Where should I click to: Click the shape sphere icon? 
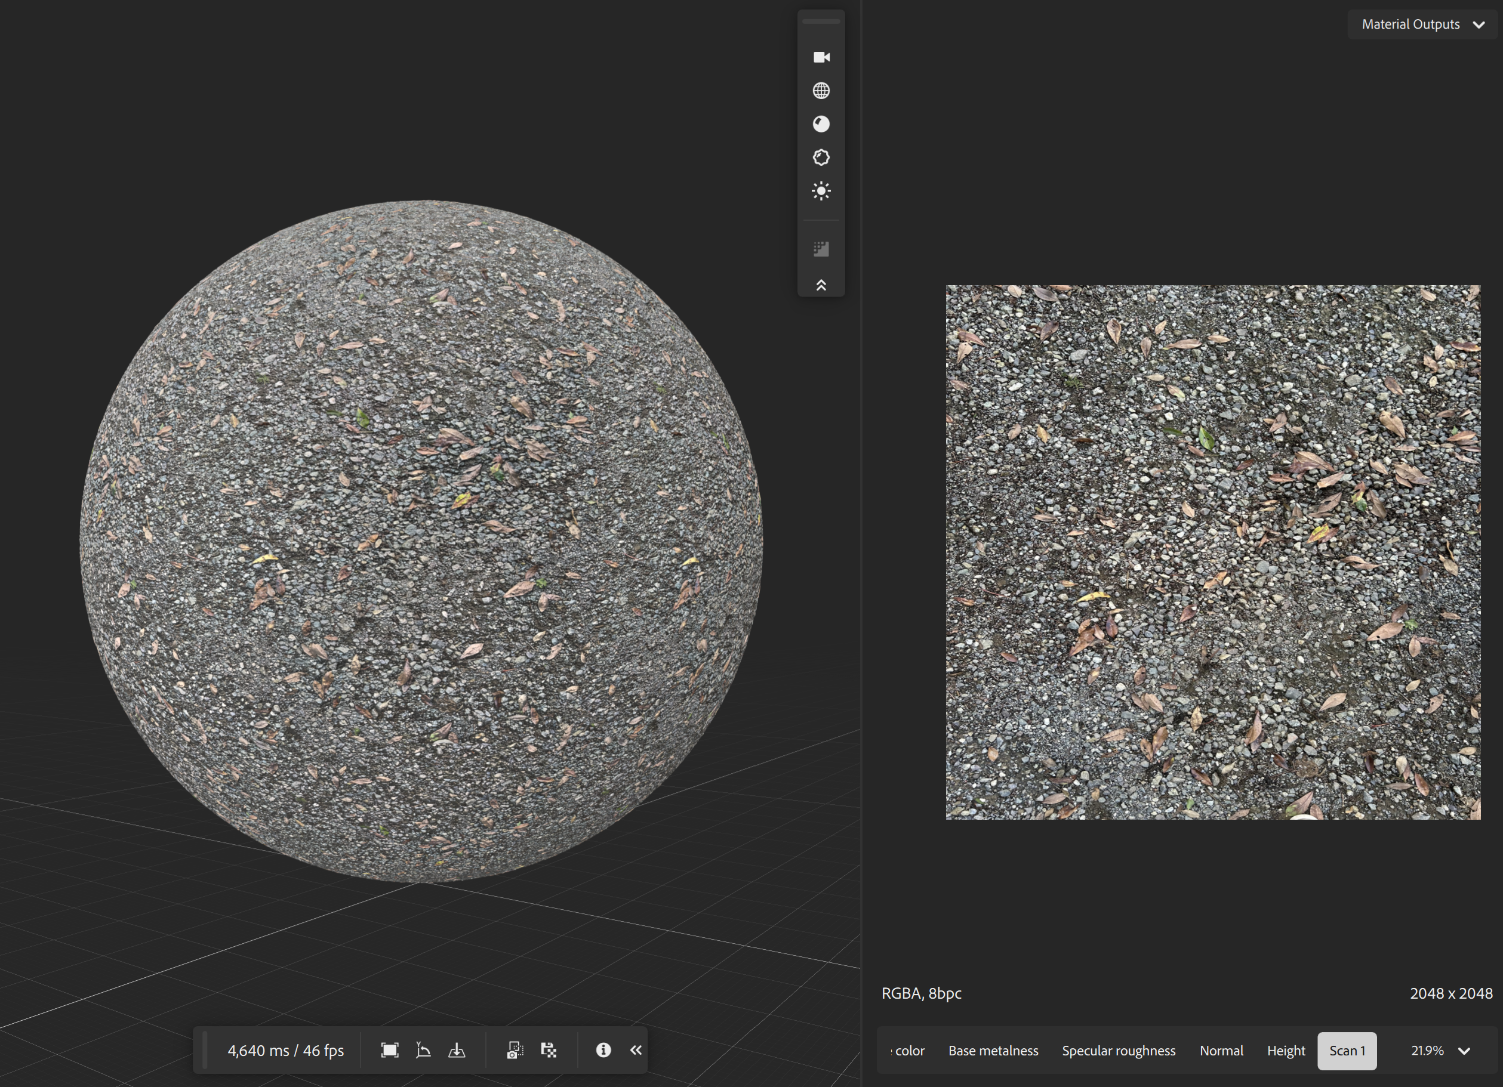coord(821,124)
